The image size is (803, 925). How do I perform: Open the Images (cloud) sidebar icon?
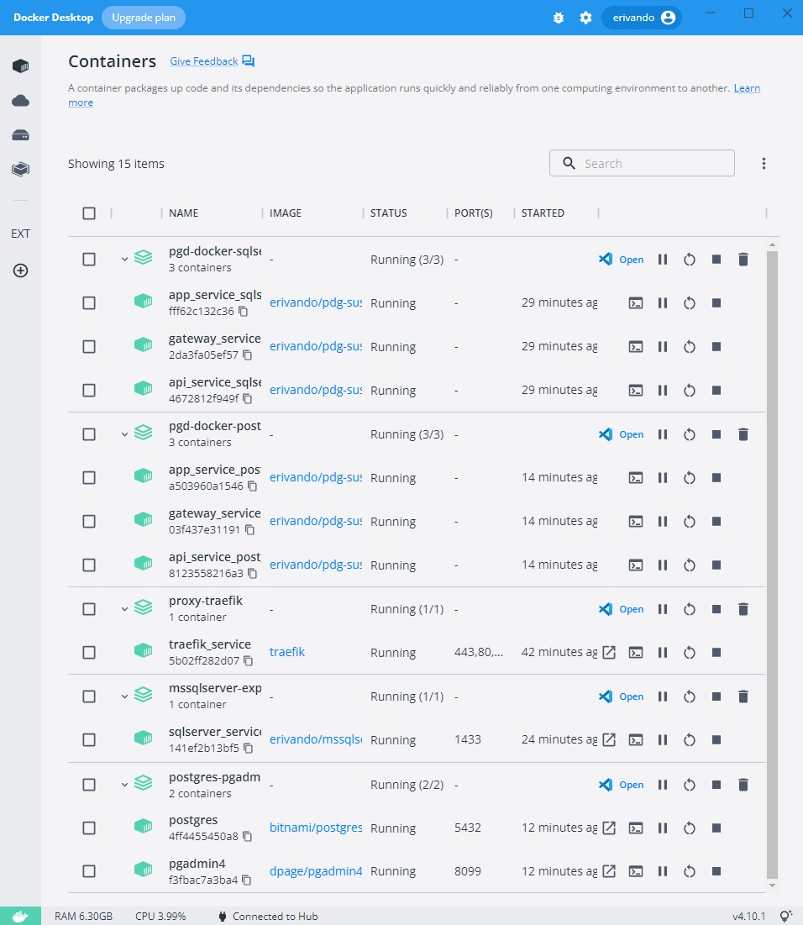(x=21, y=100)
